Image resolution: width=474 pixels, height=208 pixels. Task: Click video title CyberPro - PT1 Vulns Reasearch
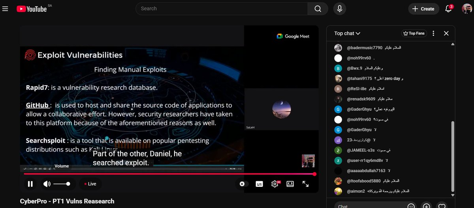click(67, 201)
